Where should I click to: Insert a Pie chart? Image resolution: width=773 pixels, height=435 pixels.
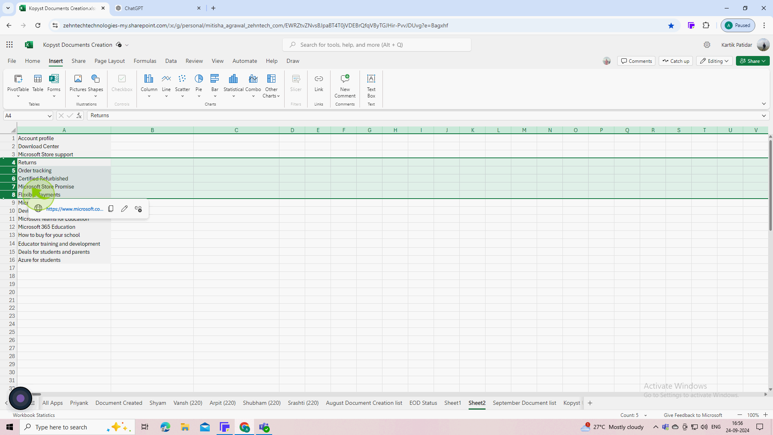(199, 85)
